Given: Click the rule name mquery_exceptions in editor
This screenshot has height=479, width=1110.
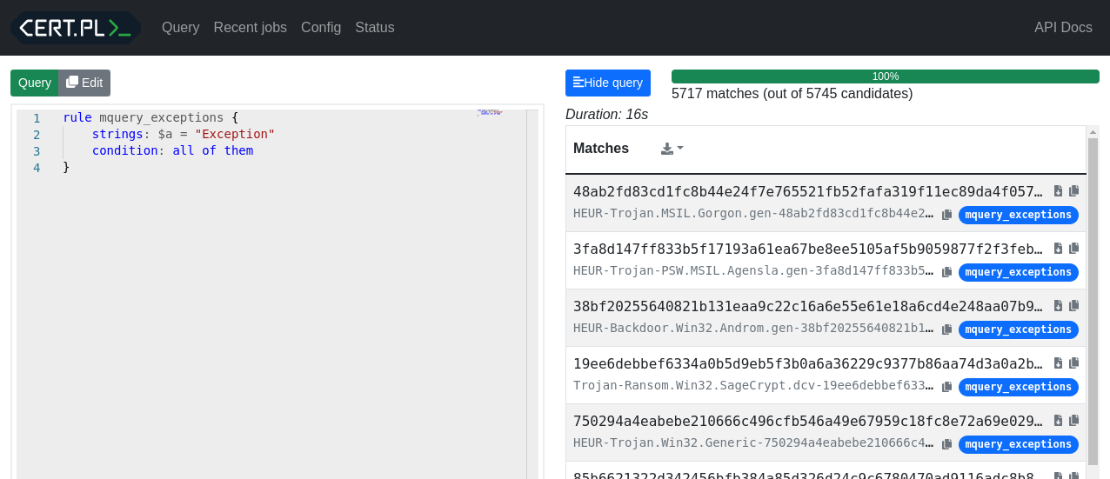Looking at the screenshot, I should [162, 118].
